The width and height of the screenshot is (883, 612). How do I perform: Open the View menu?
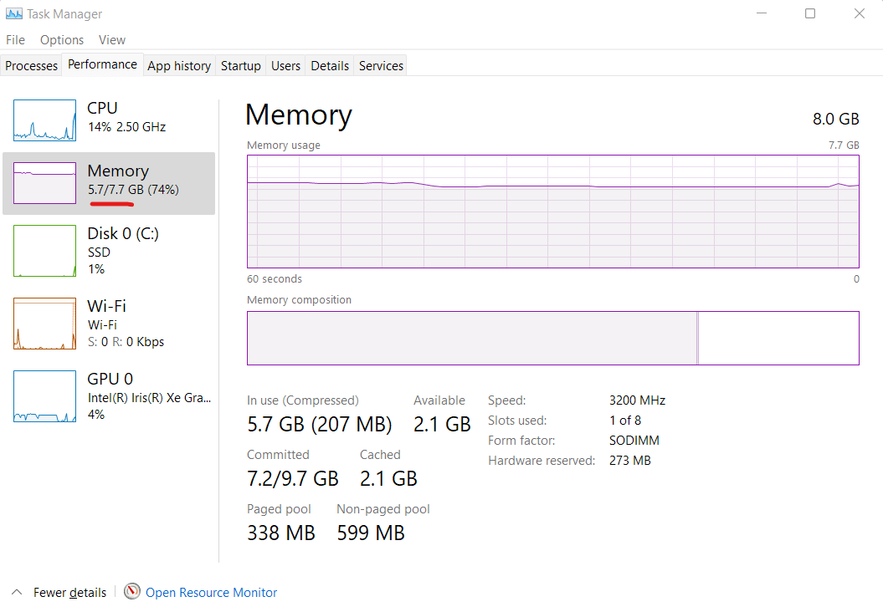[111, 39]
